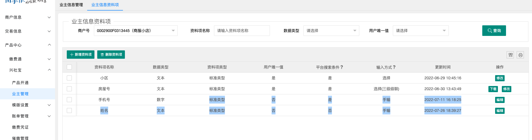The width and height of the screenshot is (532, 140).
Task: Switch to 业主信息管理 tab
Action: [71, 5]
